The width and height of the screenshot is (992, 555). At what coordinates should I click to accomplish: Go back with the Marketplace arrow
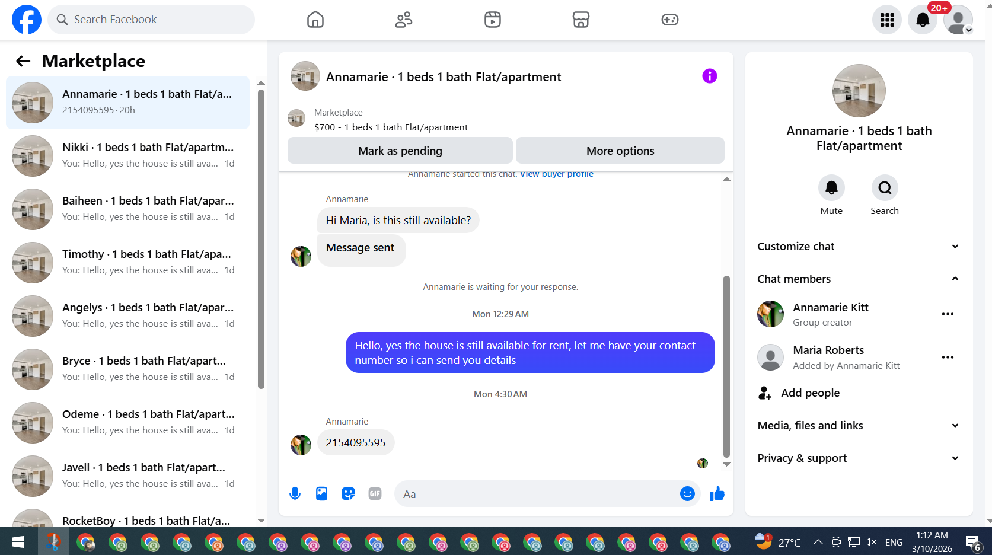(x=23, y=61)
